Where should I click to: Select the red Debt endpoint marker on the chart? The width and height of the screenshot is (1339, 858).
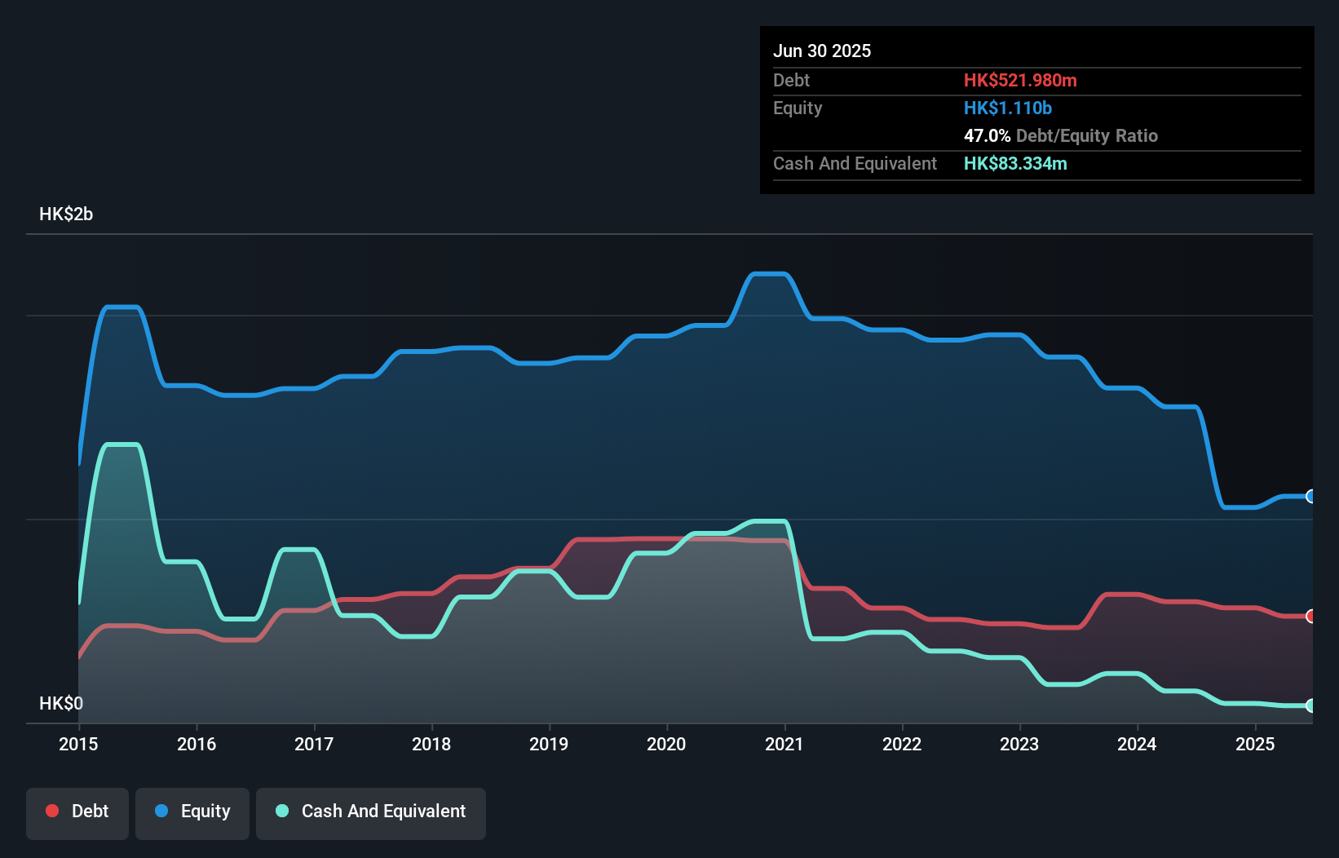[x=1311, y=617]
